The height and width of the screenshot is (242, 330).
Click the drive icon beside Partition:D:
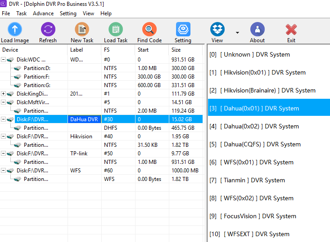[18, 68]
